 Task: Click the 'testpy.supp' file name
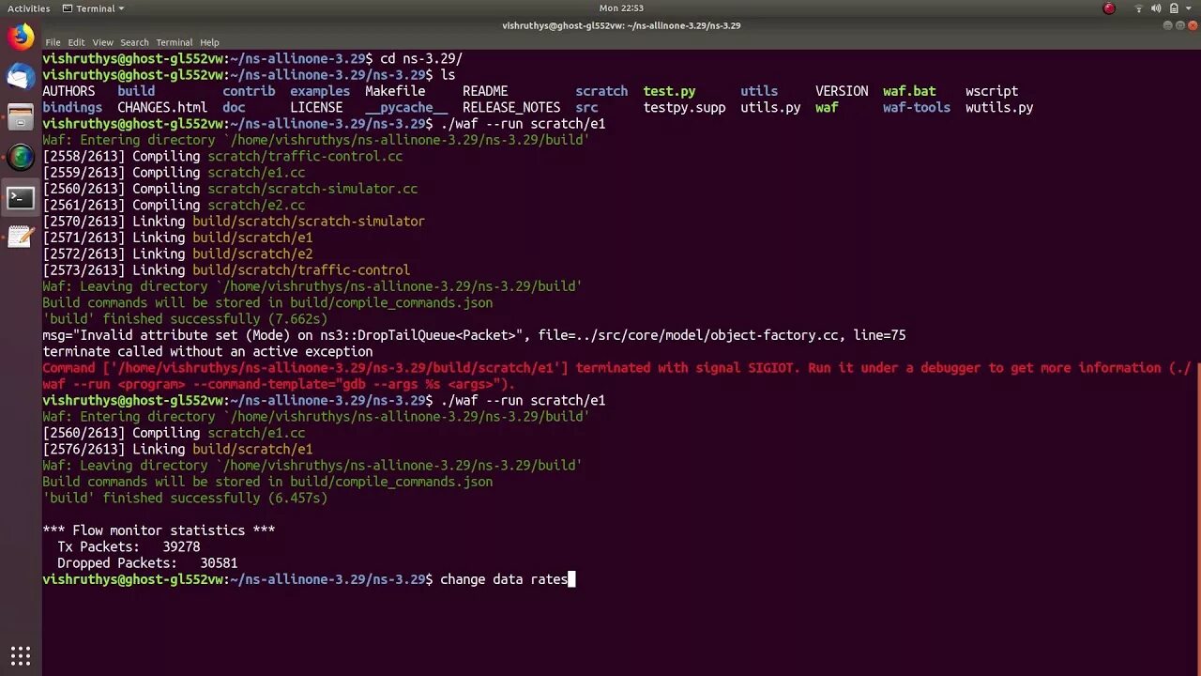click(x=684, y=107)
